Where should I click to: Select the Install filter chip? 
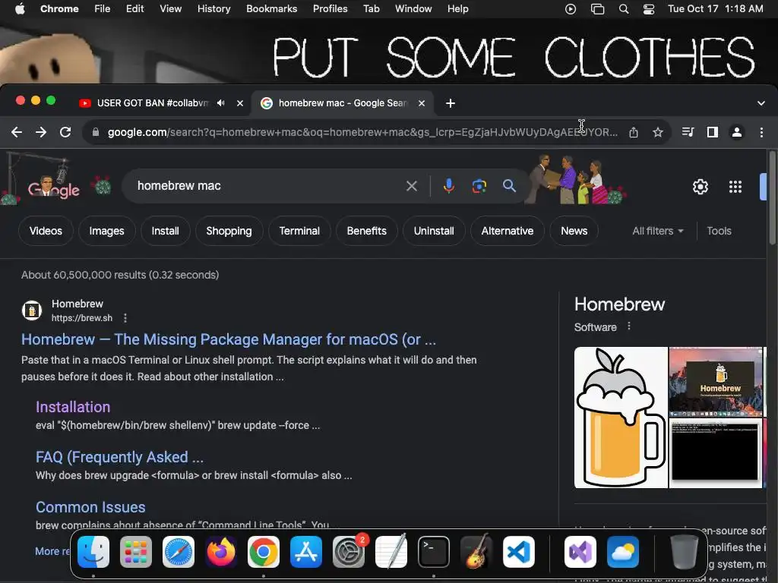(165, 231)
